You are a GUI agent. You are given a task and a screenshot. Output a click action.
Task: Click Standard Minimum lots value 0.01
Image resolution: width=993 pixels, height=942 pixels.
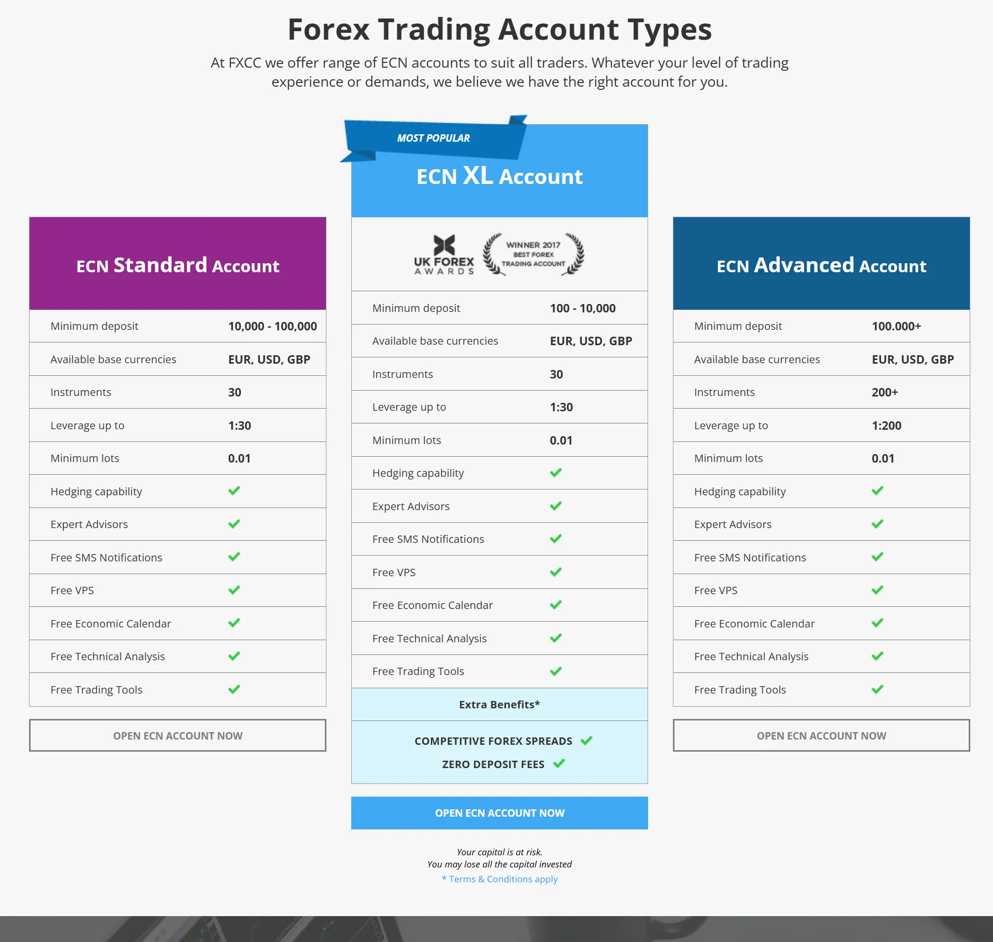point(239,458)
